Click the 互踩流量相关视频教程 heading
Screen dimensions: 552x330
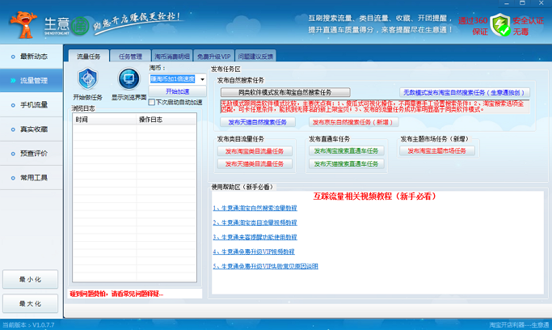pyautogui.click(x=374, y=197)
